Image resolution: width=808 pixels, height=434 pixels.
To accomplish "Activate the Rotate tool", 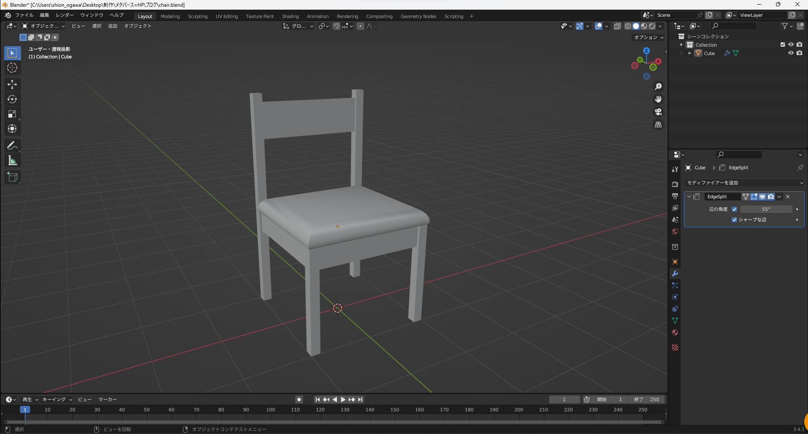I will point(12,99).
